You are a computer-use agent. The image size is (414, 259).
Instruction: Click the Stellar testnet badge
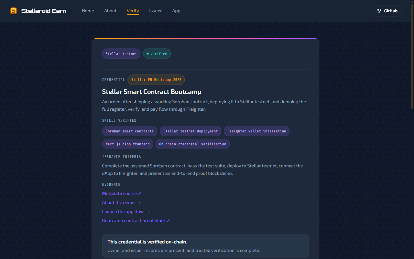121,54
